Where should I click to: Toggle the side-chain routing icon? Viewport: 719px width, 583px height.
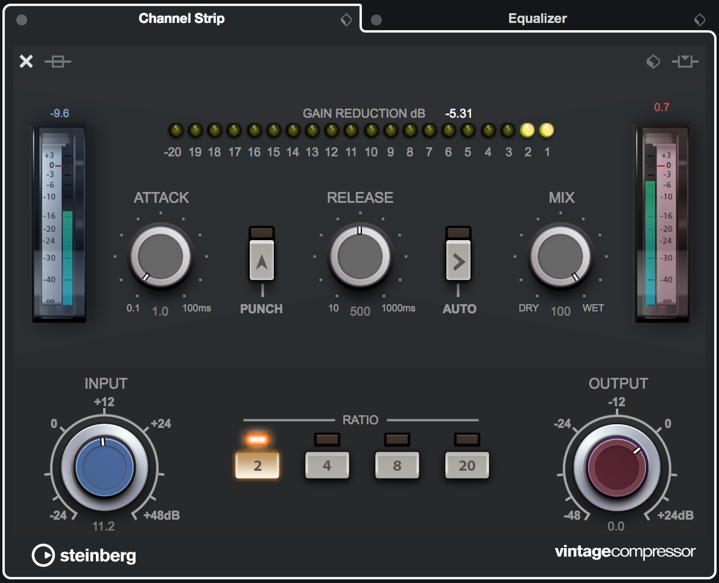685,61
